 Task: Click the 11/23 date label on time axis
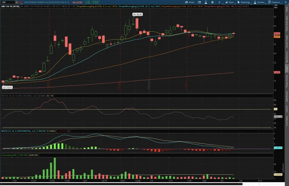[x=52, y=180]
